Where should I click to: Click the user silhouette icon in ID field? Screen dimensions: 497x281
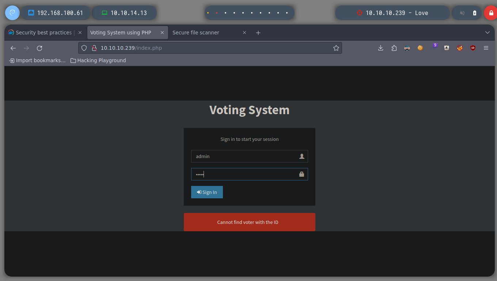[x=301, y=156]
